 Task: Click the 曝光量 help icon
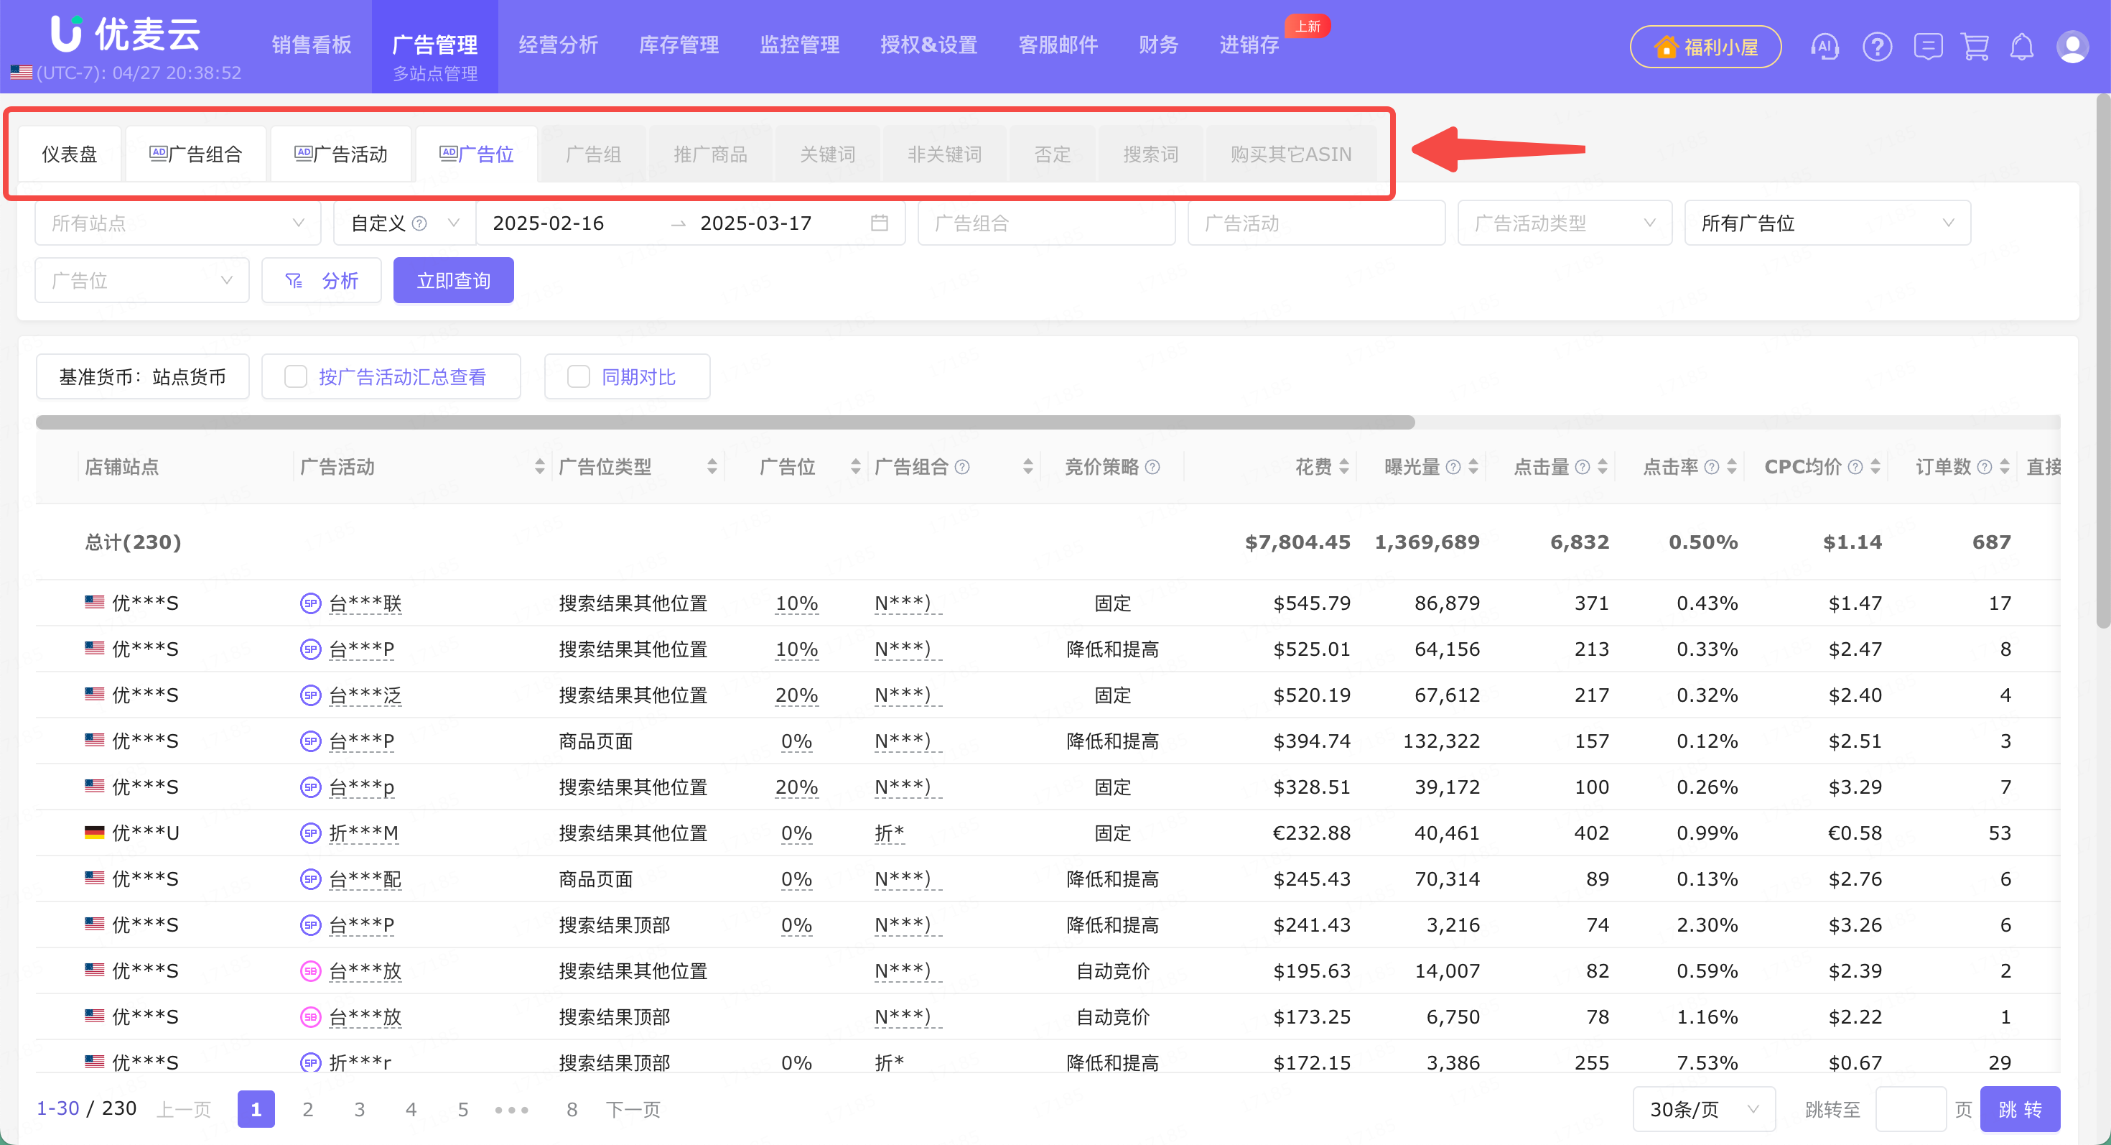(x=1453, y=466)
